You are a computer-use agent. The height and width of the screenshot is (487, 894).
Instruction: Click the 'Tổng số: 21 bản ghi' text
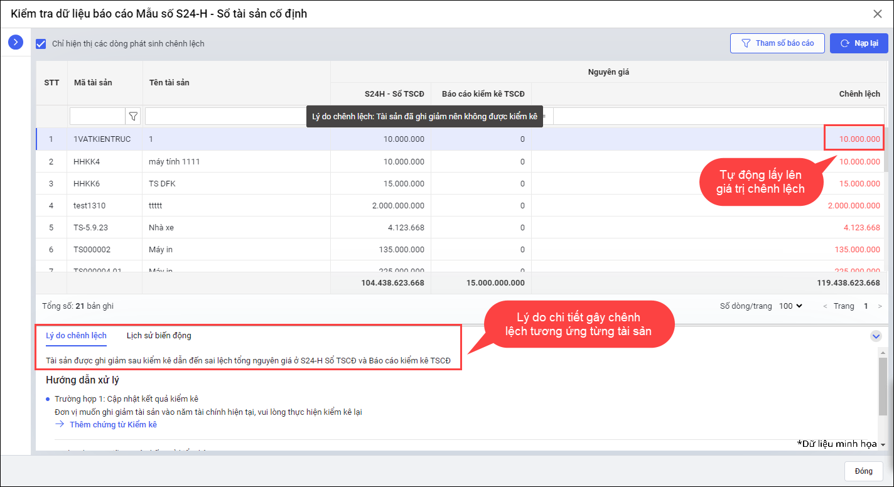point(78,306)
